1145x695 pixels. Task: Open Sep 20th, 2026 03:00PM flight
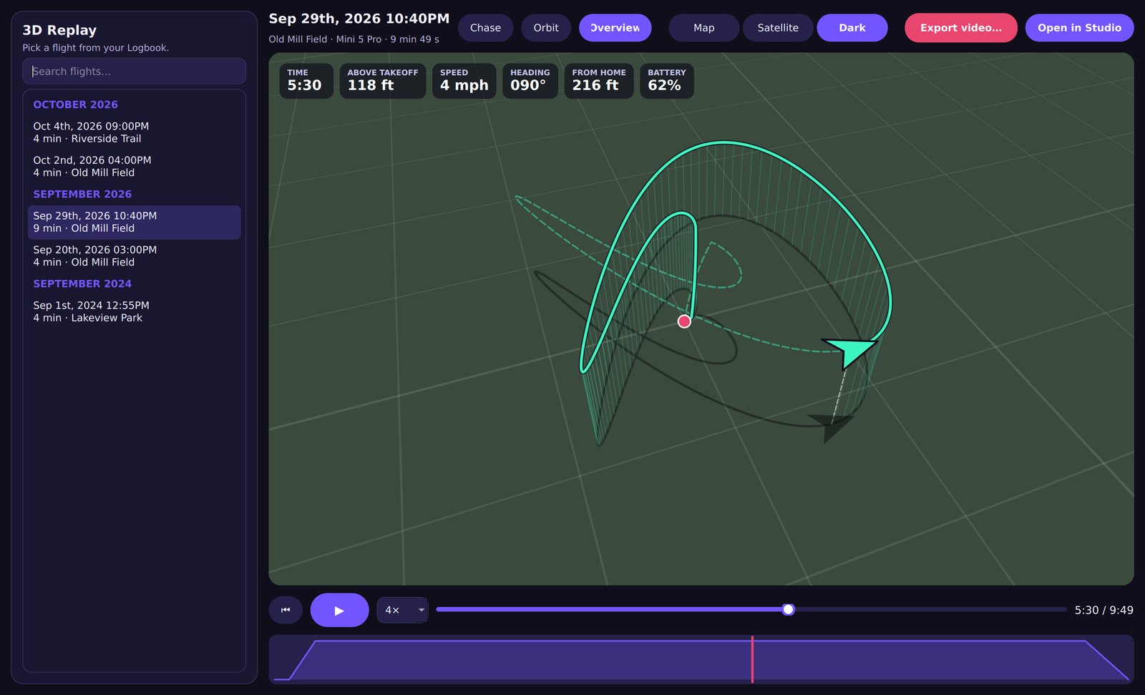click(135, 256)
